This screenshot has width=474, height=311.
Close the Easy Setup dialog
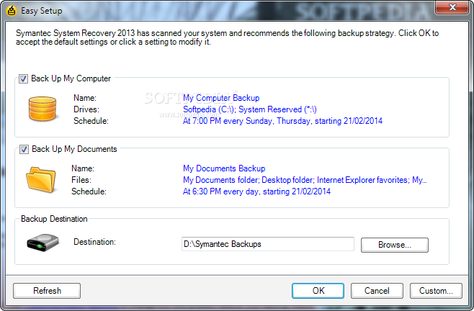[x=452, y=7]
